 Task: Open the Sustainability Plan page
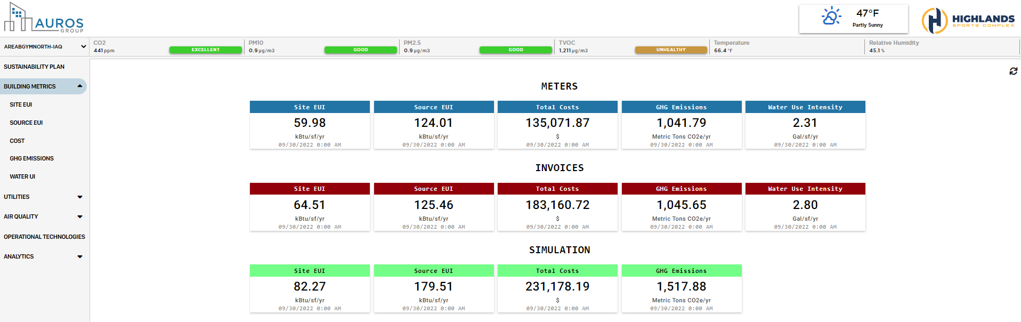[x=34, y=67]
